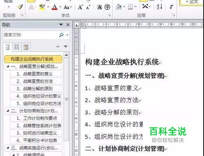Click the navigation scrollbar up arrow
Image resolution: width=204 pixels, height=156 pixels.
[66, 55]
